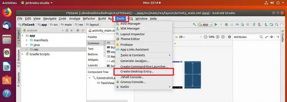Show warnings and errors exclamation icon
The width and height of the screenshot is (287, 102).
(229, 37)
